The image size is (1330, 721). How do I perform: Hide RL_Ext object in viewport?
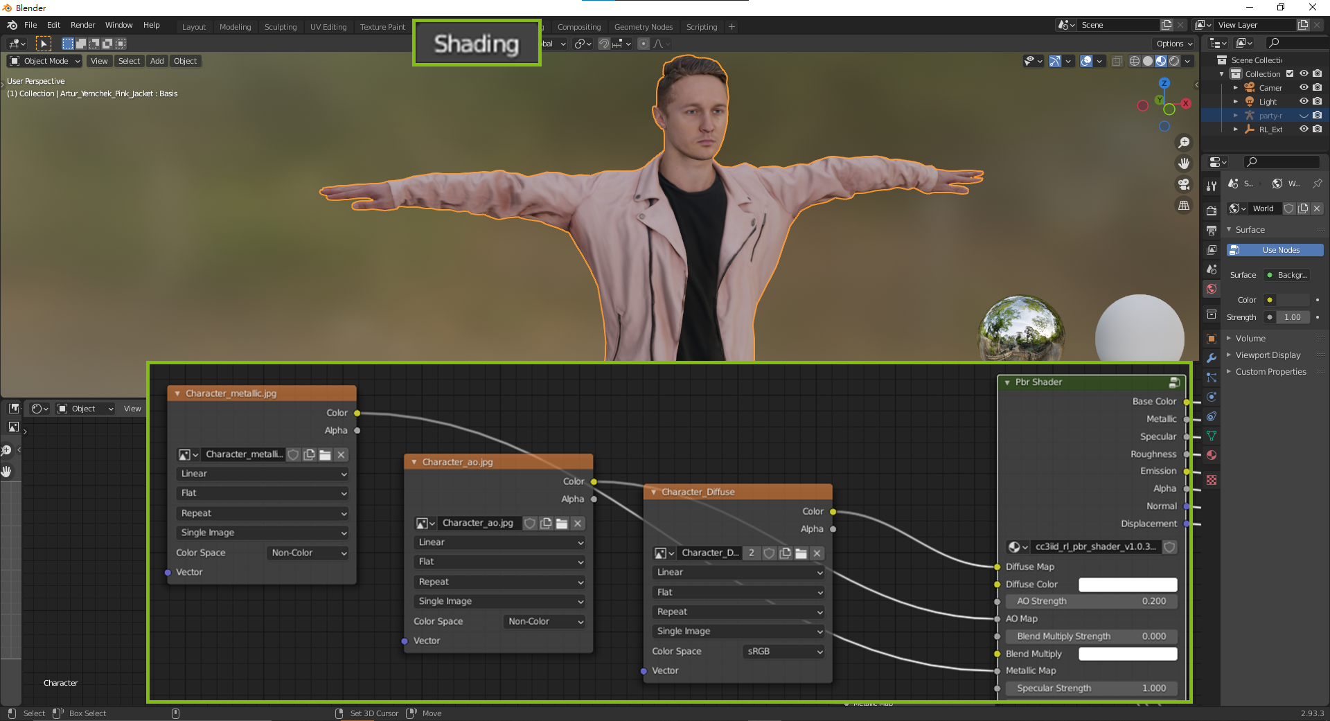coord(1304,130)
